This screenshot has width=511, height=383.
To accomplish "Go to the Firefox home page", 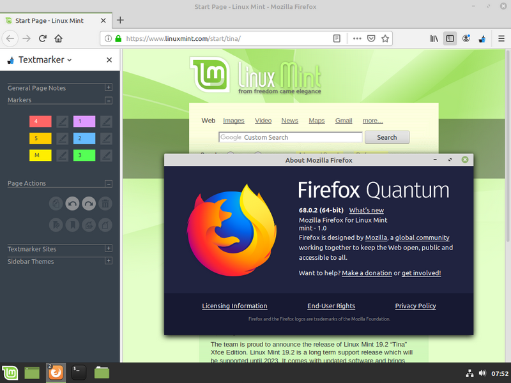I will pos(58,38).
